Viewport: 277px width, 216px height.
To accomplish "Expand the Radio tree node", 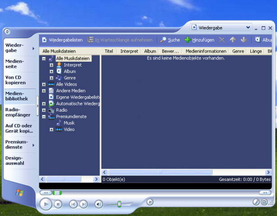I will coord(44,110).
